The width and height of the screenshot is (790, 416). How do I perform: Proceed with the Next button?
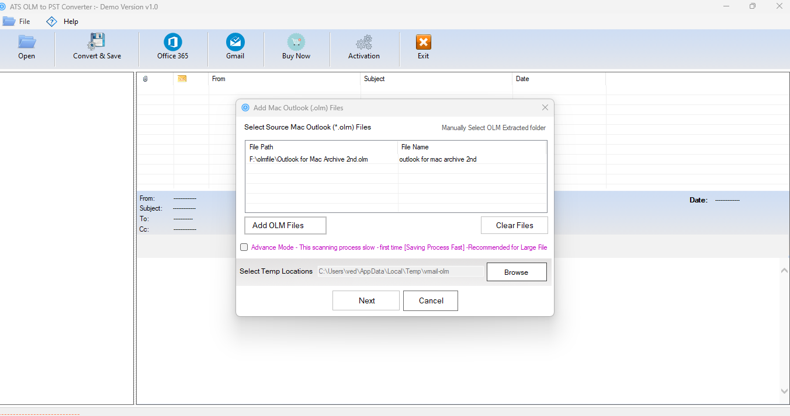[x=366, y=300]
